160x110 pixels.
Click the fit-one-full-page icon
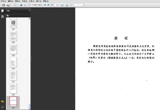67,5
